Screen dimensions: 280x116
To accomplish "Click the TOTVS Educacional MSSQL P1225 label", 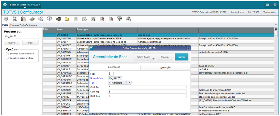I will coord(209,12).
